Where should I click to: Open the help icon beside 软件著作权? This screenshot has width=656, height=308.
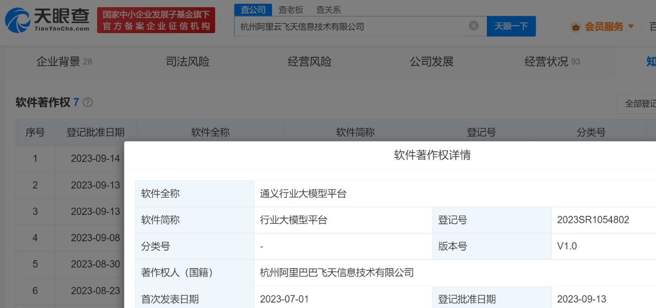tap(88, 103)
